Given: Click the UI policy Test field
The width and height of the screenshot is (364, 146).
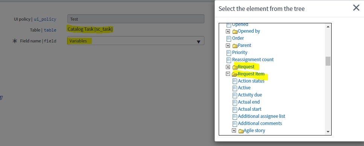Looking at the screenshot, I should (136, 19).
